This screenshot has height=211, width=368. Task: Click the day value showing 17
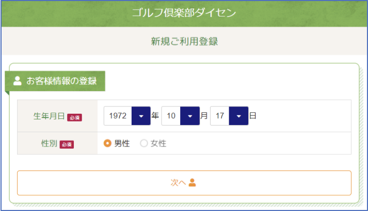point(220,116)
